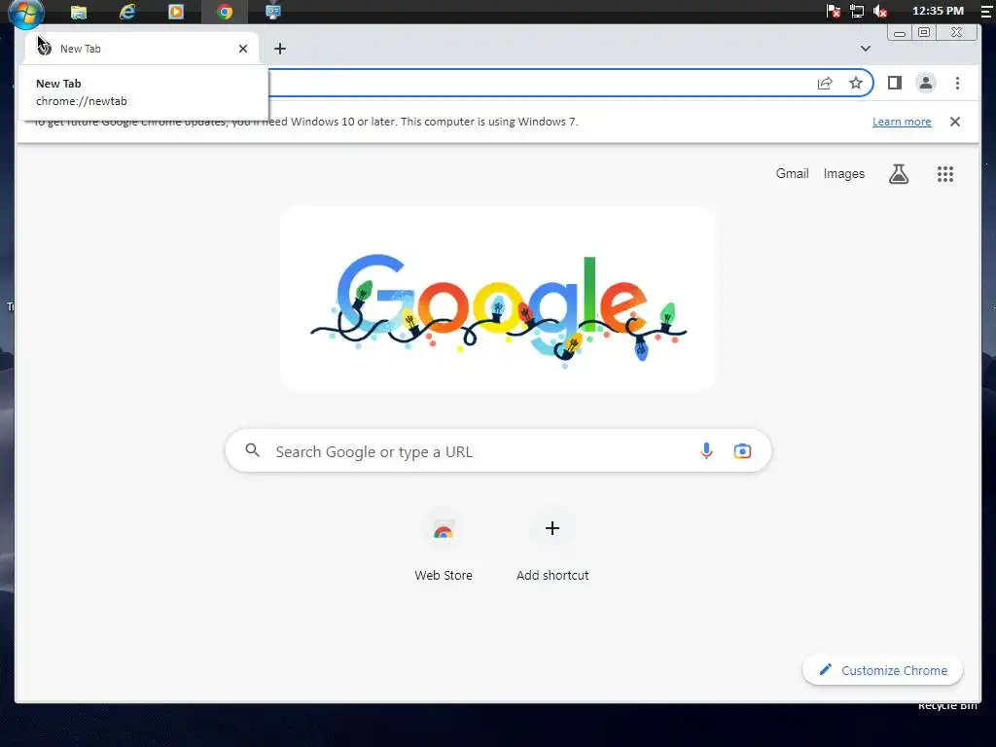Dismiss the Windows 7 update infobar

[955, 122]
